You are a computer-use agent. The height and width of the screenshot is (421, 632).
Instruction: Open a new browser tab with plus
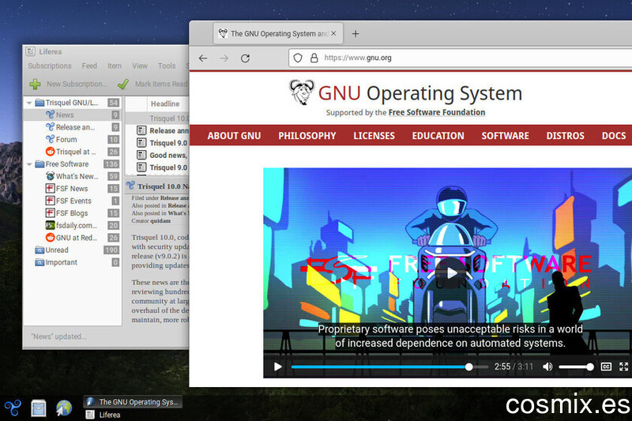tap(355, 34)
